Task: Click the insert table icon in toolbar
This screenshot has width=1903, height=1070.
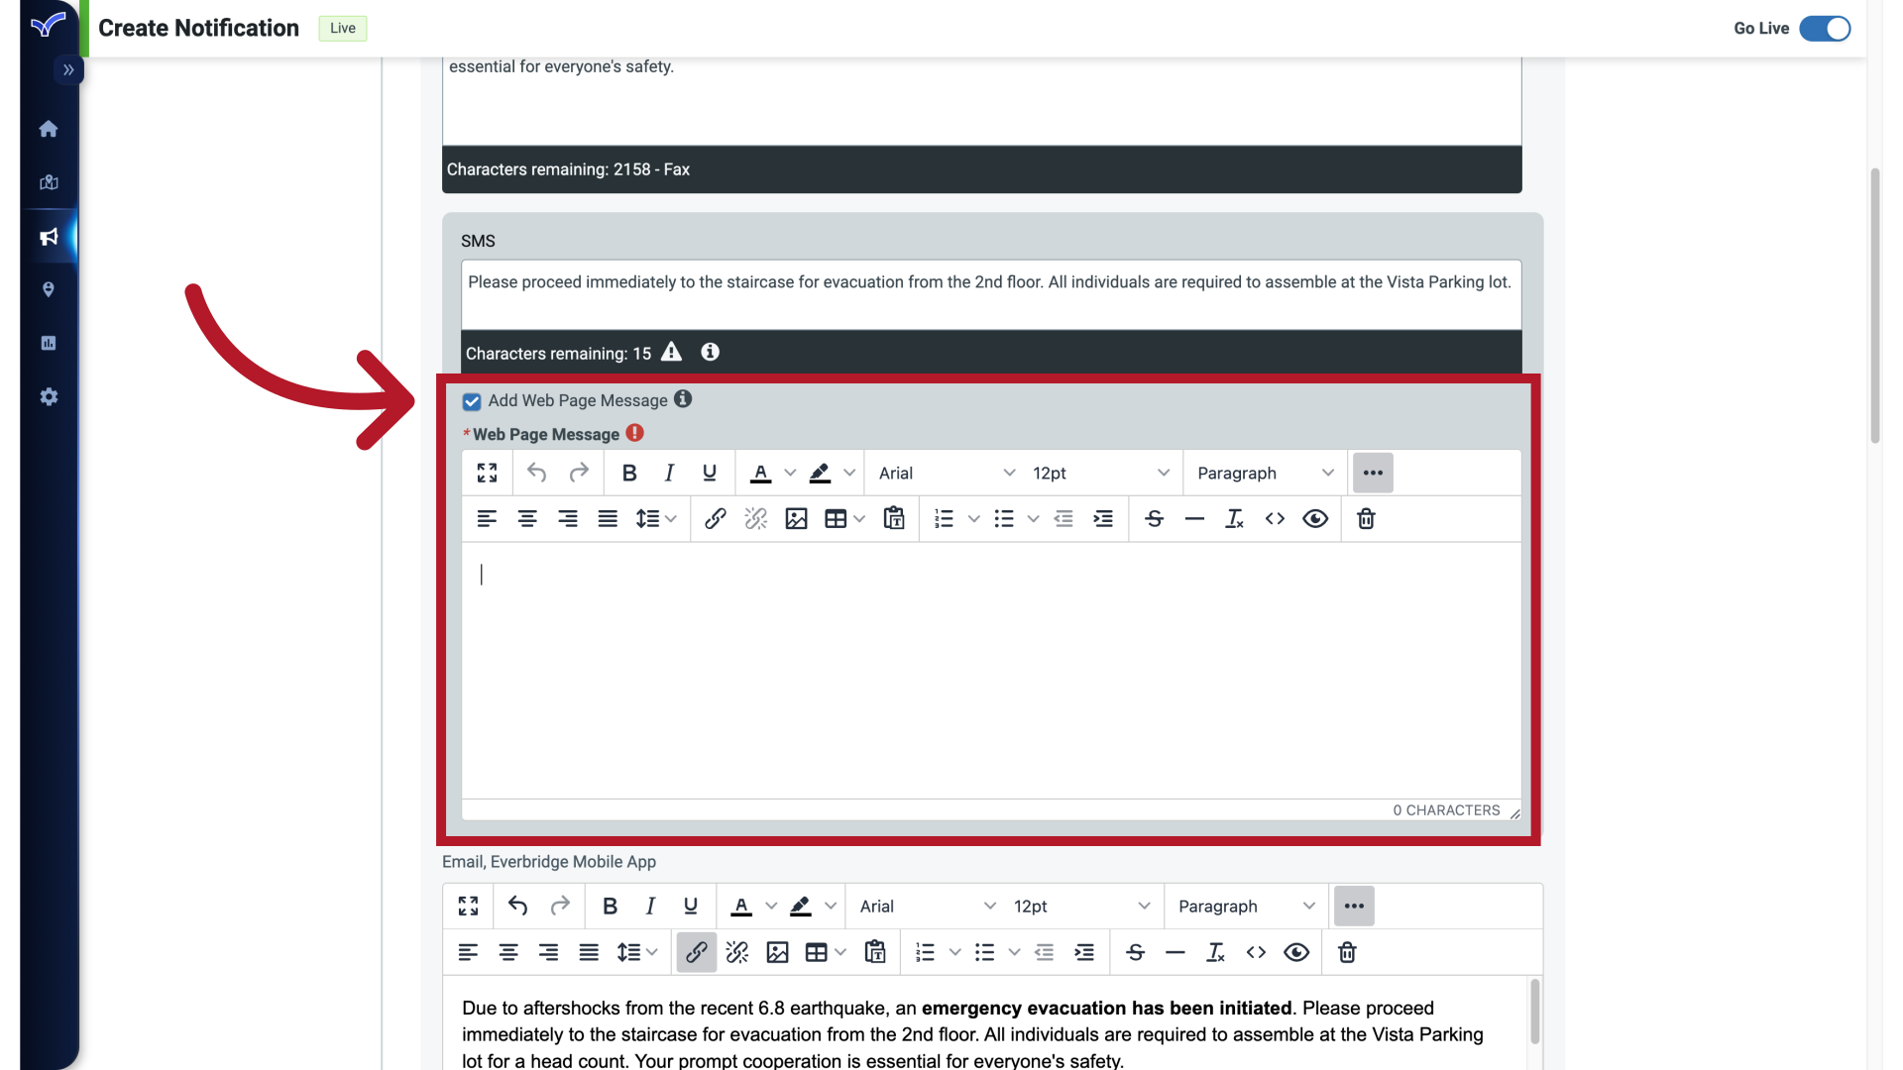Action: [834, 519]
